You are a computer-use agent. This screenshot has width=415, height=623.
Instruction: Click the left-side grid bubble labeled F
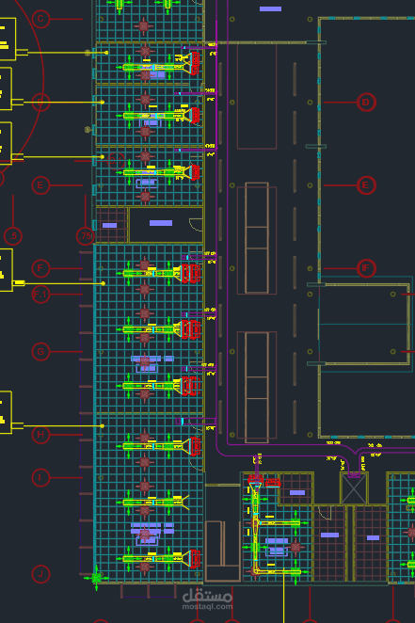coord(40,268)
